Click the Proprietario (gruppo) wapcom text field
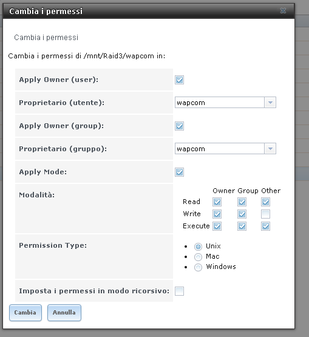The image size is (309, 337). (x=220, y=149)
